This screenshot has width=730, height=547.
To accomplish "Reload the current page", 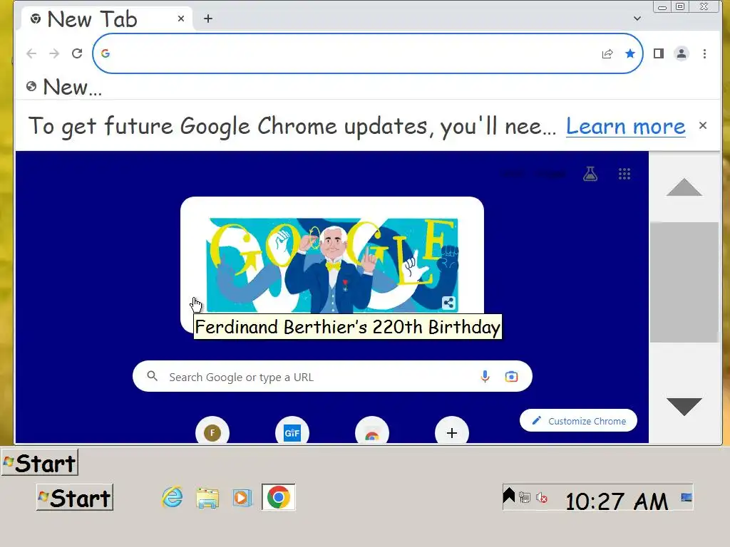I will pyautogui.click(x=77, y=53).
